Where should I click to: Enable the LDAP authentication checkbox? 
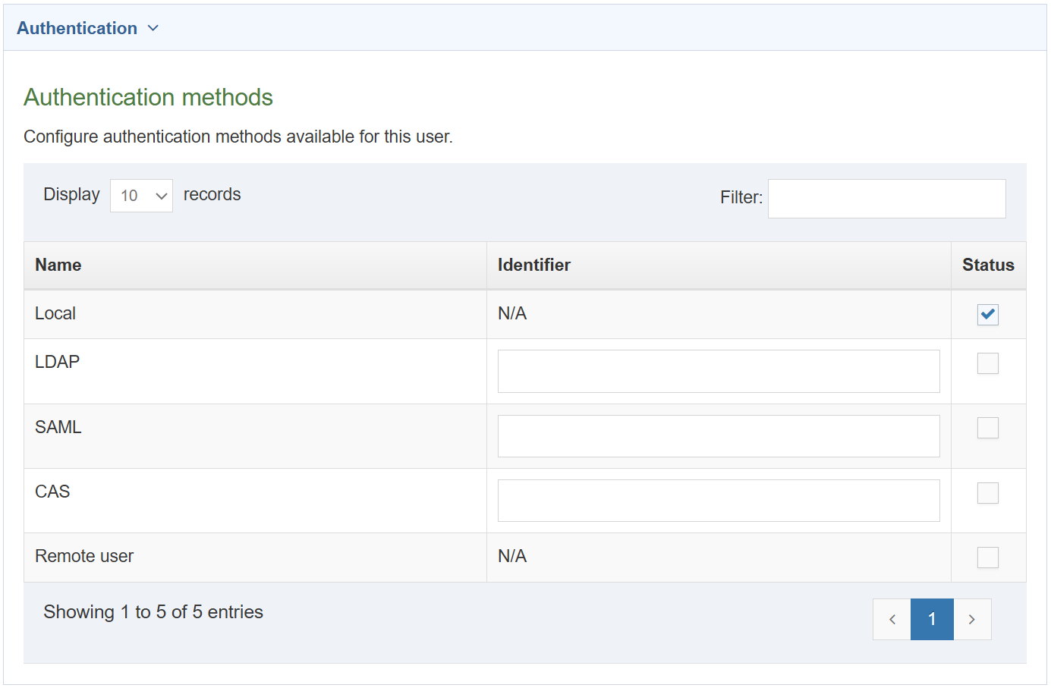coord(988,363)
